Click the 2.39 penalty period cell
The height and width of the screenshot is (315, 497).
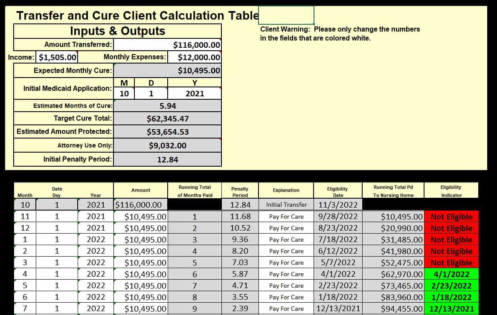click(x=240, y=309)
